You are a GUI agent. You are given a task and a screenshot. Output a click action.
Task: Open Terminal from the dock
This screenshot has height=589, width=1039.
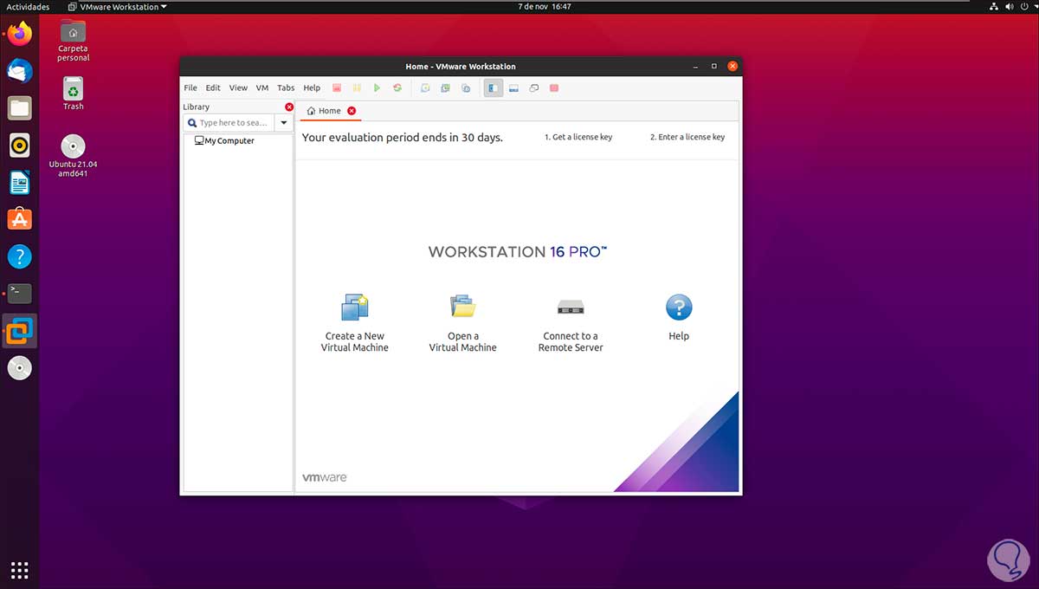pyautogui.click(x=20, y=294)
